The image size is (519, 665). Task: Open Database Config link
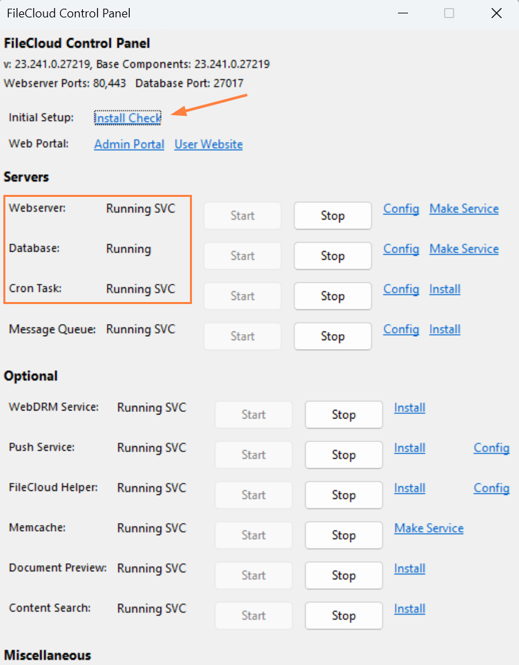pyautogui.click(x=401, y=248)
